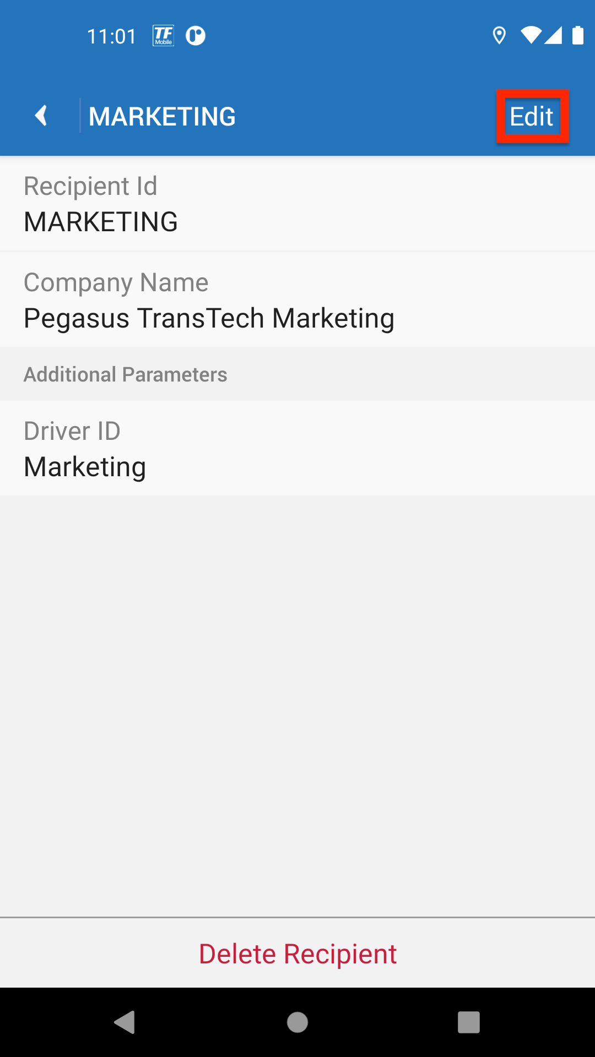Image resolution: width=595 pixels, height=1057 pixels.
Task: Select the Recipient Id label
Action: click(90, 186)
